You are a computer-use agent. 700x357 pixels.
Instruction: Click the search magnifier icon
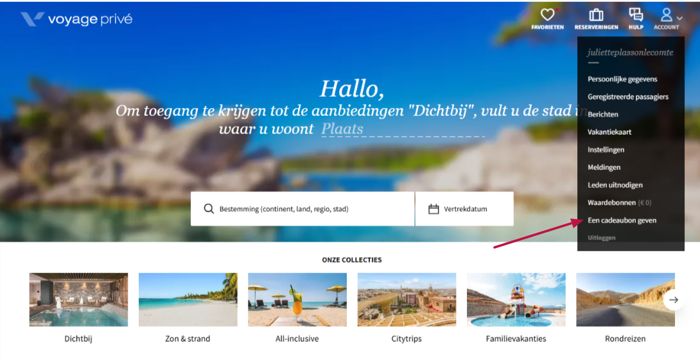(x=209, y=208)
